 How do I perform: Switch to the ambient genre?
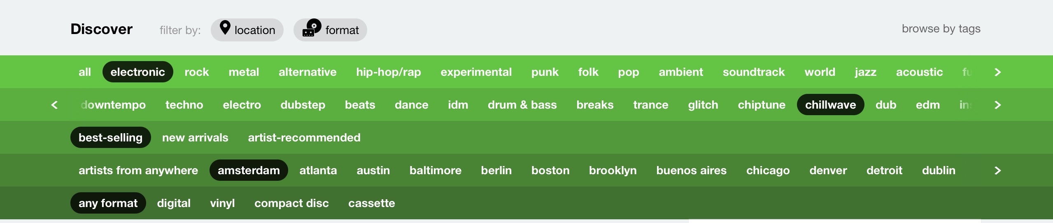(x=680, y=72)
